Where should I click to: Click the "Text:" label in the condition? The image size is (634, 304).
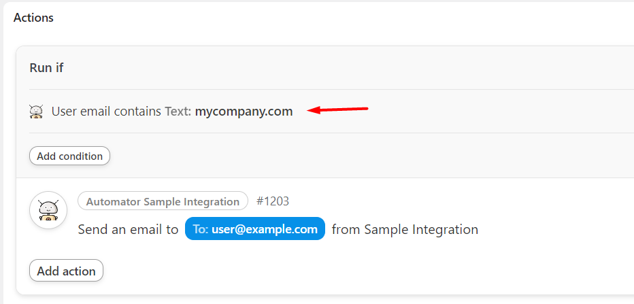178,112
